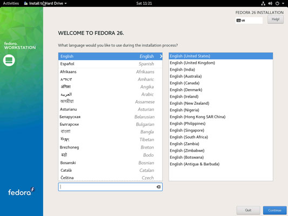
Task: Choose English (United States) locale
Action: pos(221,56)
